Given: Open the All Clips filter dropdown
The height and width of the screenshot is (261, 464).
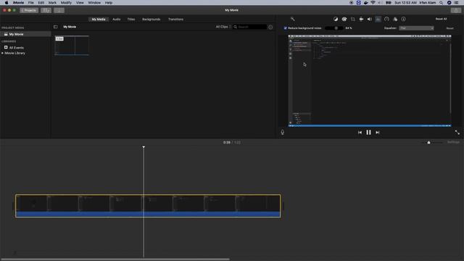Looking at the screenshot, I should point(223,27).
